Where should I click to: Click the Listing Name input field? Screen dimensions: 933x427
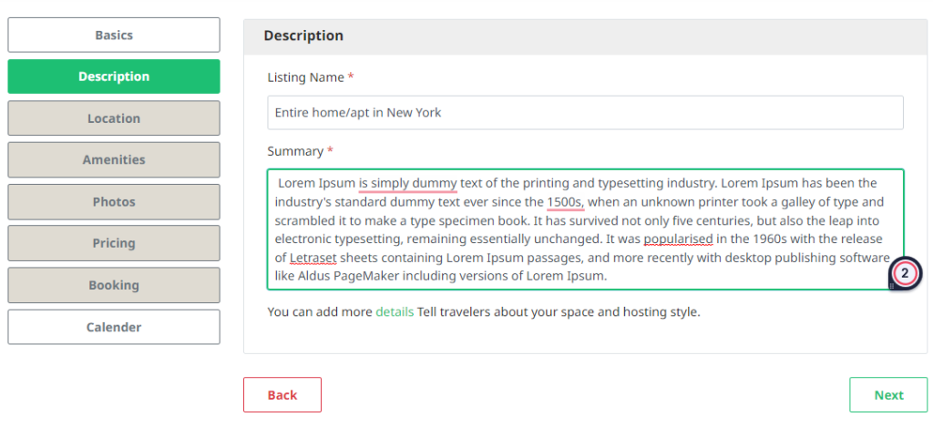tap(584, 113)
